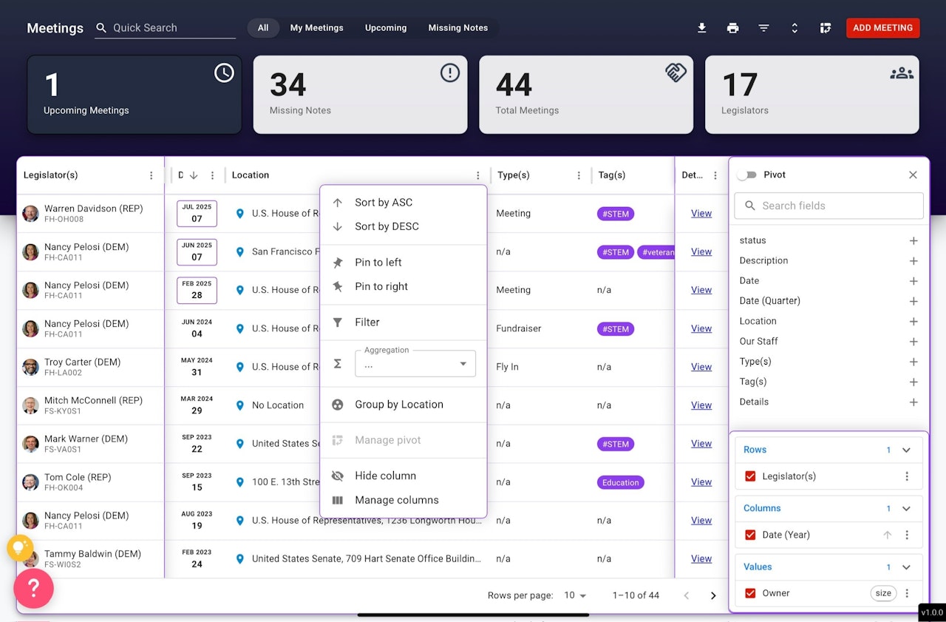Open the Aggregation dropdown

pyautogui.click(x=415, y=364)
